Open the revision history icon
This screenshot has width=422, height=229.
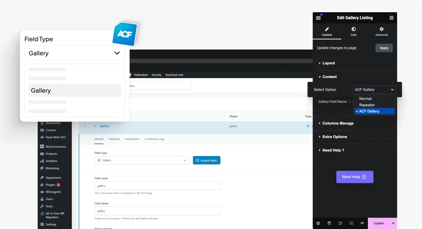pyautogui.click(x=340, y=223)
